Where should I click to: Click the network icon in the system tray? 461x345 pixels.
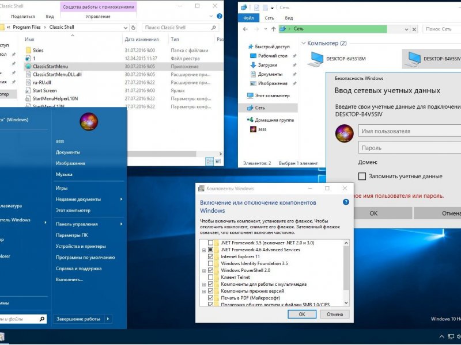click(x=451, y=336)
